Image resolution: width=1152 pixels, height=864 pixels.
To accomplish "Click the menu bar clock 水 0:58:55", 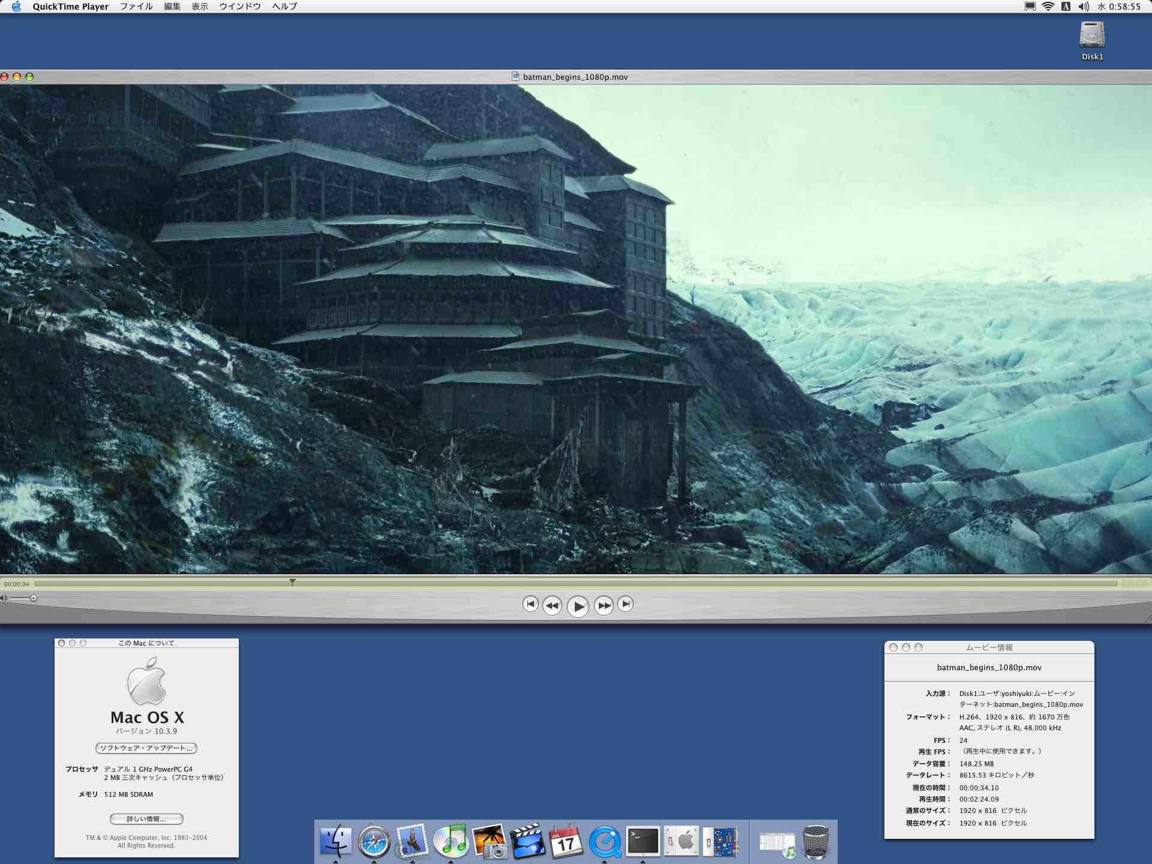I will point(1119,7).
